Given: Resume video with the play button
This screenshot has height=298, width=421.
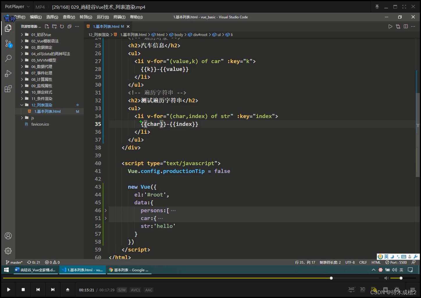Looking at the screenshot, I should pos(8,290).
